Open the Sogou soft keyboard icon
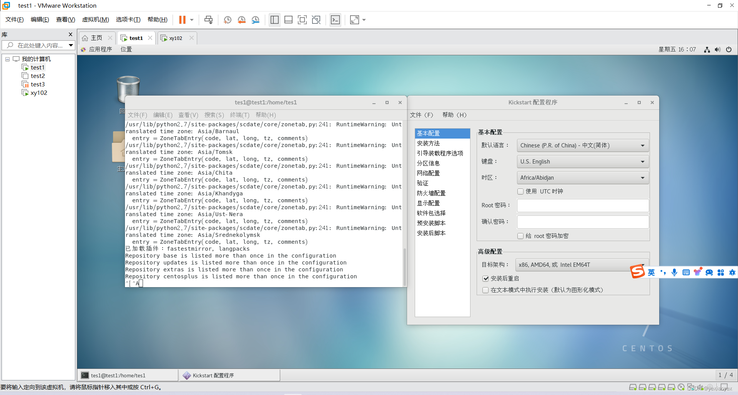The width and height of the screenshot is (738, 395). tap(686, 272)
